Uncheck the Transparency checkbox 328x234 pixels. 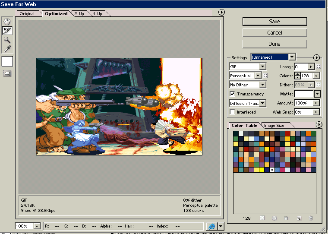click(x=233, y=94)
